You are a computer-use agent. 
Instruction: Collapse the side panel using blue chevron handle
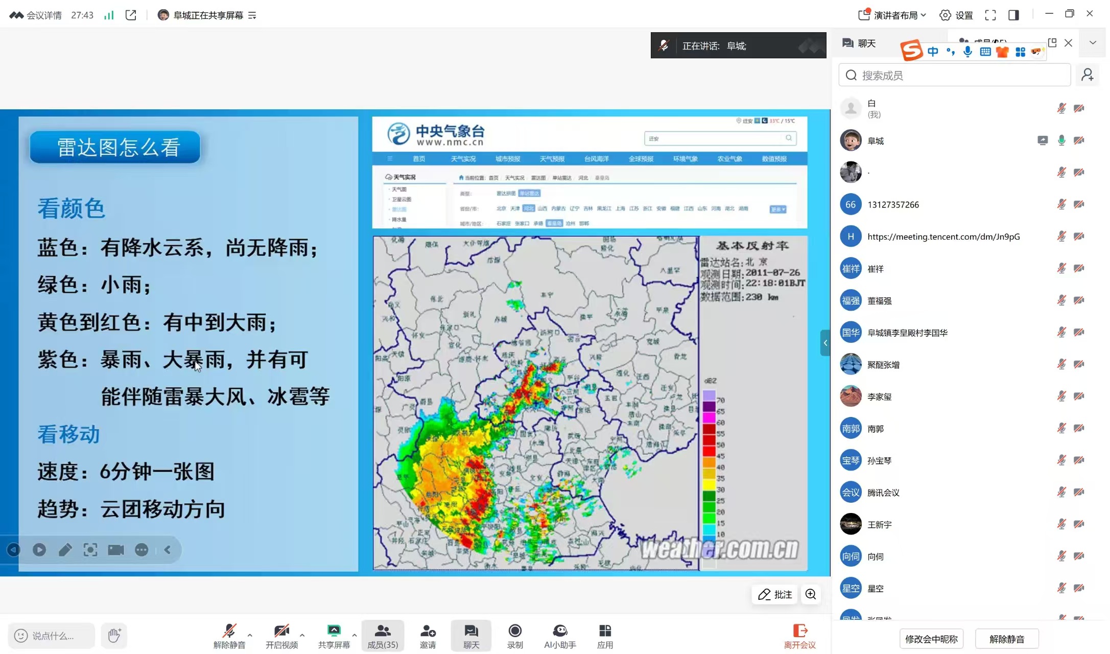(825, 343)
